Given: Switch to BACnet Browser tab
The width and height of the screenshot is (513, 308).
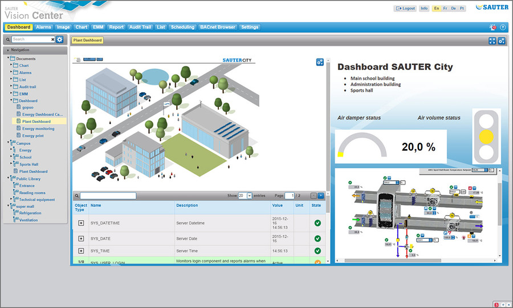Looking at the screenshot, I should tap(218, 27).
